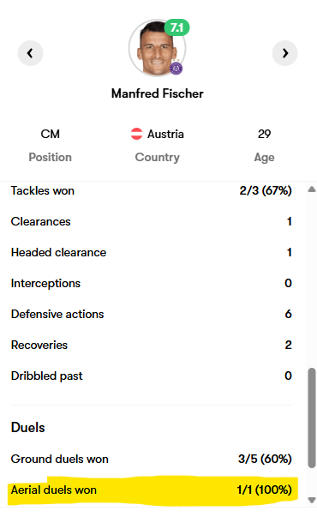Click the stats list scrollbar thumb
This screenshot has width=317, height=517.
(x=312, y=418)
